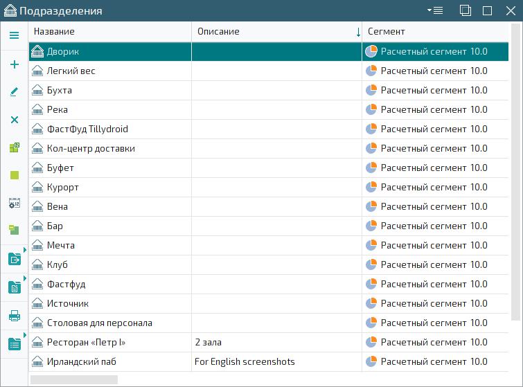523x387 pixels.
Task: Click the horizontal scrollbar at the bottom
Action: click(73, 379)
